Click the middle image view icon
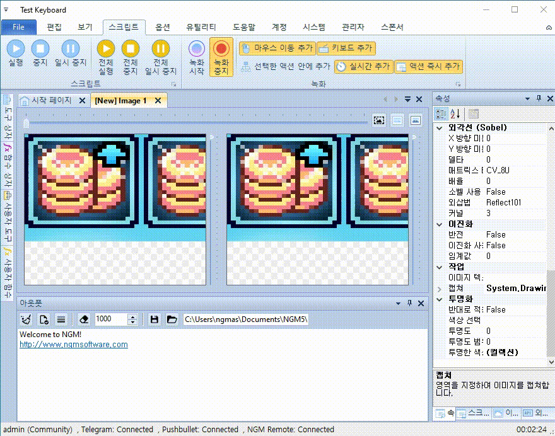The height and width of the screenshot is (436, 555). tap(397, 120)
